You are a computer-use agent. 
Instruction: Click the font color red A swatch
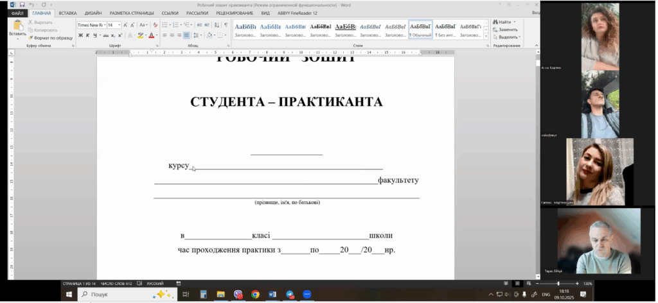click(152, 35)
